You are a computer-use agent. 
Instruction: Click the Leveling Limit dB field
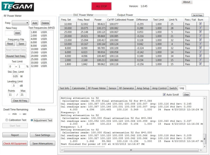(15, 86)
